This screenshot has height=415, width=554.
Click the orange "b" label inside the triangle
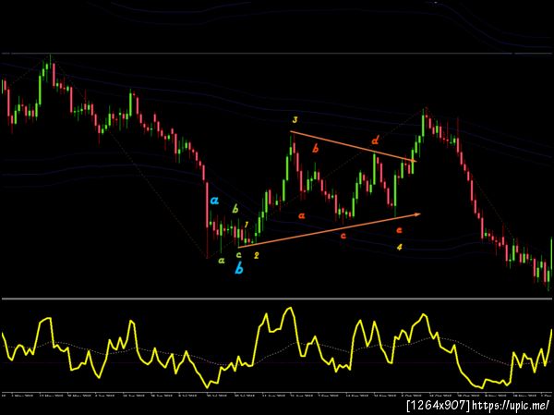pyautogui.click(x=315, y=149)
